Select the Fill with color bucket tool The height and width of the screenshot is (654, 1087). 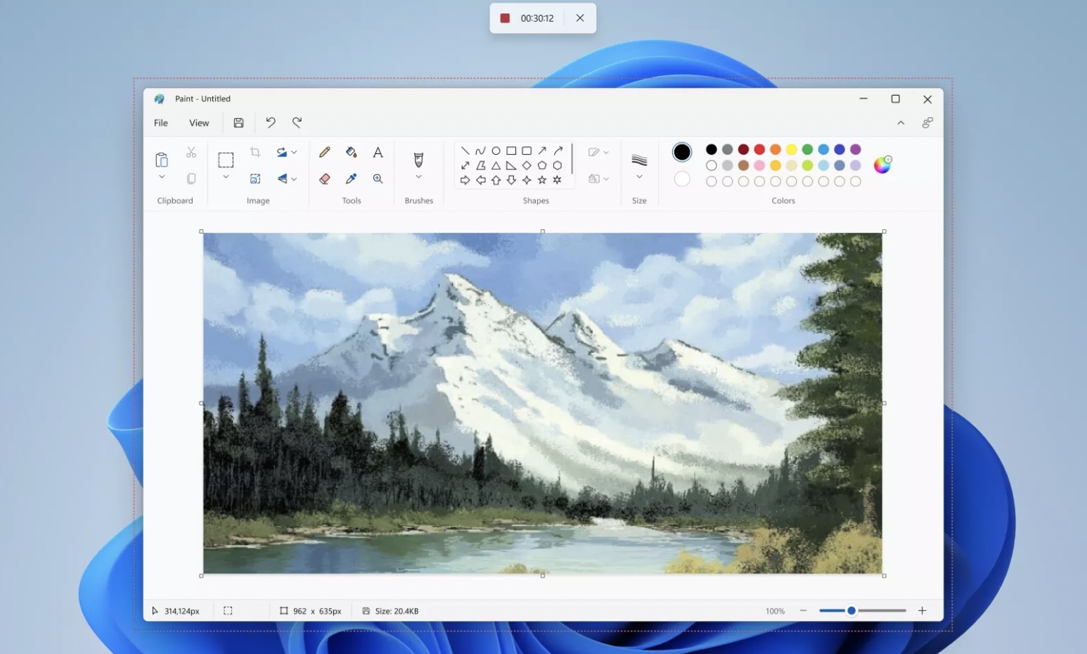tap(352, 152)
